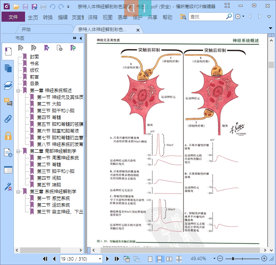Switch to single page view mode
276x265 pixels.
coord(150,259)
